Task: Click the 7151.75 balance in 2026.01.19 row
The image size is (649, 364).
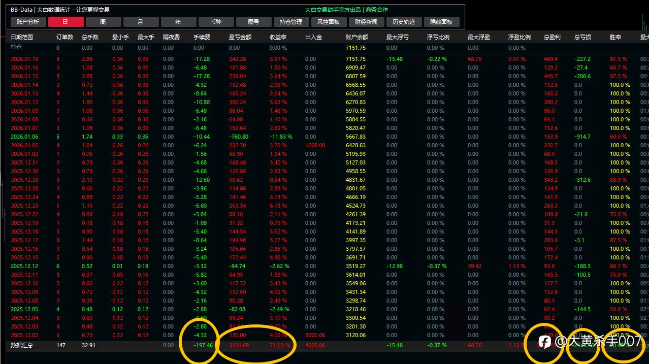Action: (x=355, y=59)
